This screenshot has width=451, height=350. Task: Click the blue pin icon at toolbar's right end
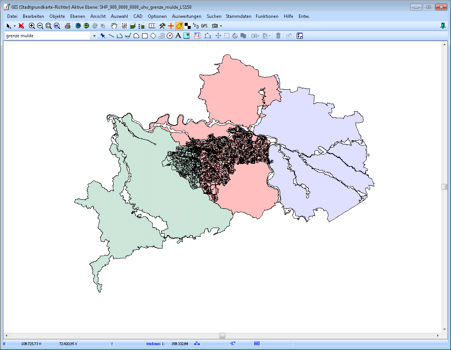click(x=443, y=26)
